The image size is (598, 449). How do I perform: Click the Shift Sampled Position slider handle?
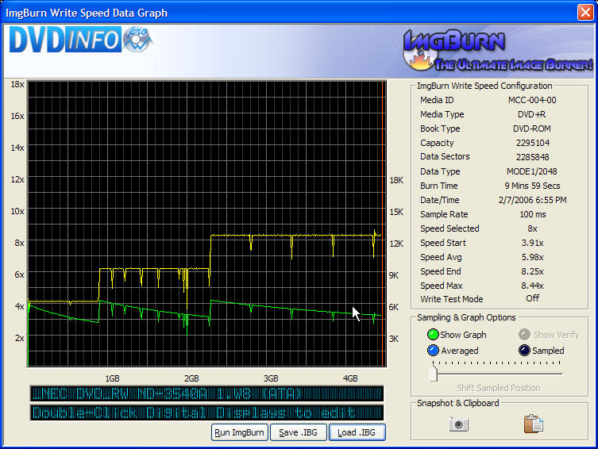click(x=433, y=373)
